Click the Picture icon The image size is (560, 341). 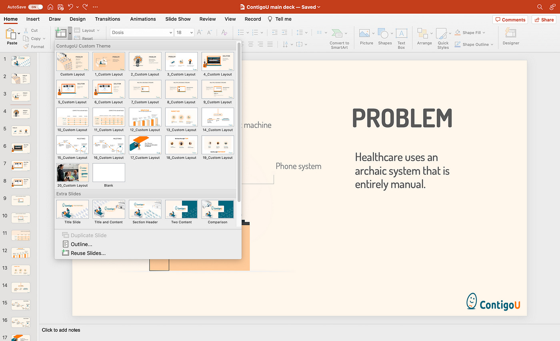[364, 34]
